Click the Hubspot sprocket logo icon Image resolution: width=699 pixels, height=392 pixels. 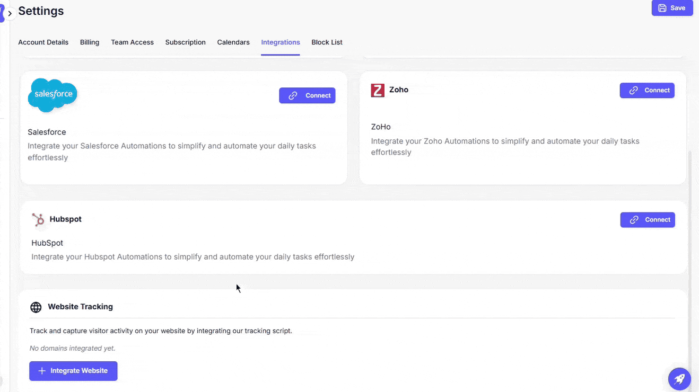(x=38, y=219)
